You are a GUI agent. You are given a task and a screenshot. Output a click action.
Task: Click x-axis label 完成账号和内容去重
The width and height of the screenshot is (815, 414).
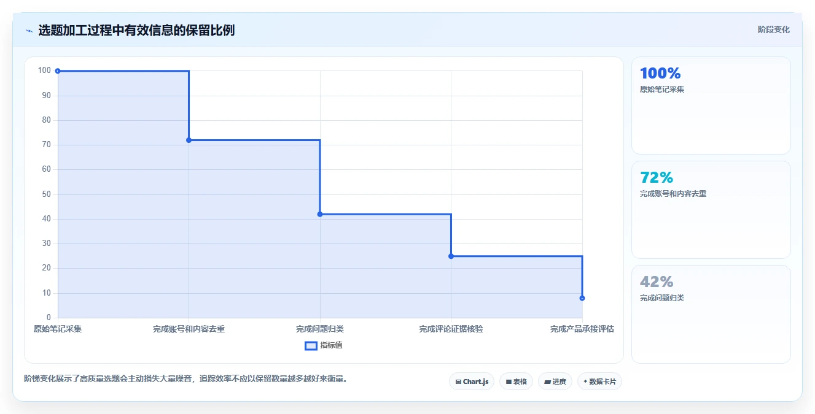click(189, 329)
